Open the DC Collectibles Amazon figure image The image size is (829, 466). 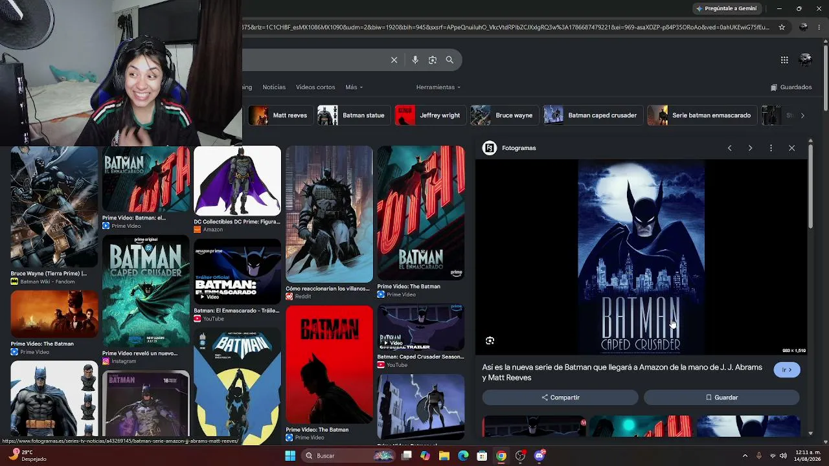(238, 181)
